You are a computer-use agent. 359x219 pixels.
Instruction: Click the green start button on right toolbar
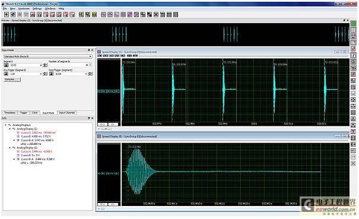click(354, 24)
